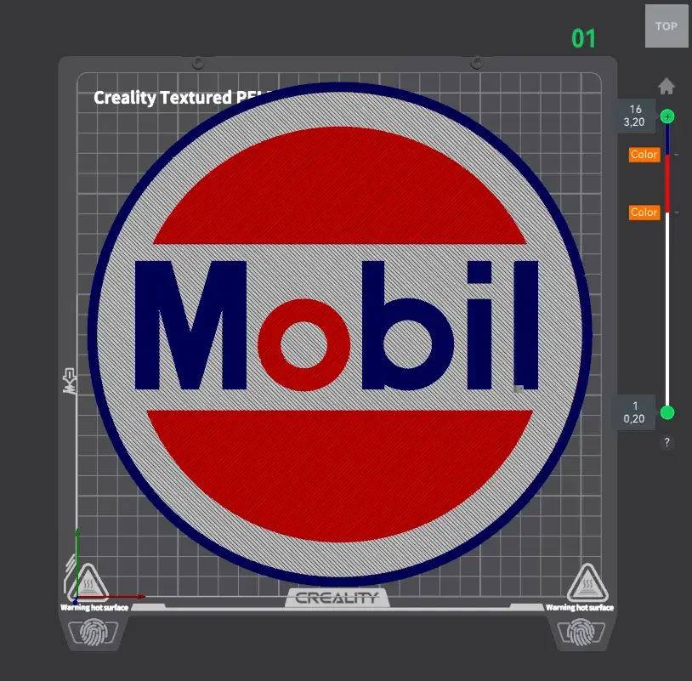Screen dimensions: 692x681
Task: Select the lower Color change marker
Action: (644, 213)
